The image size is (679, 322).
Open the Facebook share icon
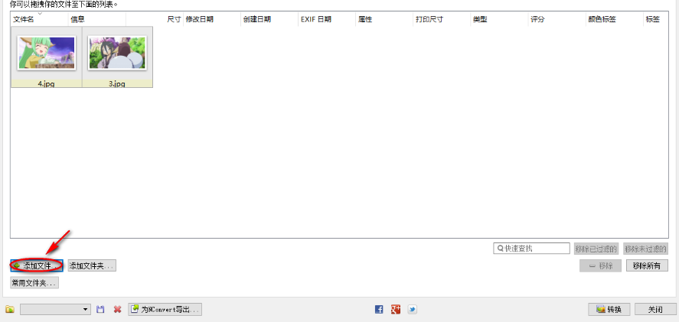coord(379,310)
